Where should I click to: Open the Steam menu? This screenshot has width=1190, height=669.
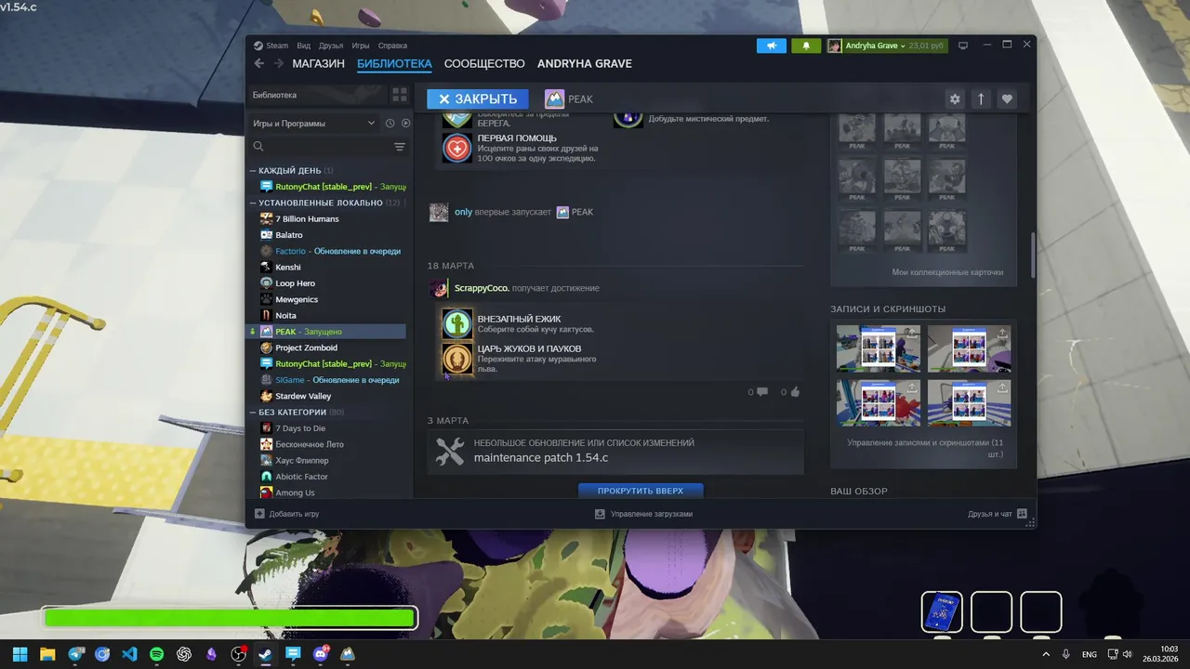tap(277, 46)
